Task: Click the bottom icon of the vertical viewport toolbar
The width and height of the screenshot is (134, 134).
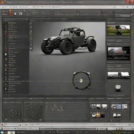Action: 31,49
